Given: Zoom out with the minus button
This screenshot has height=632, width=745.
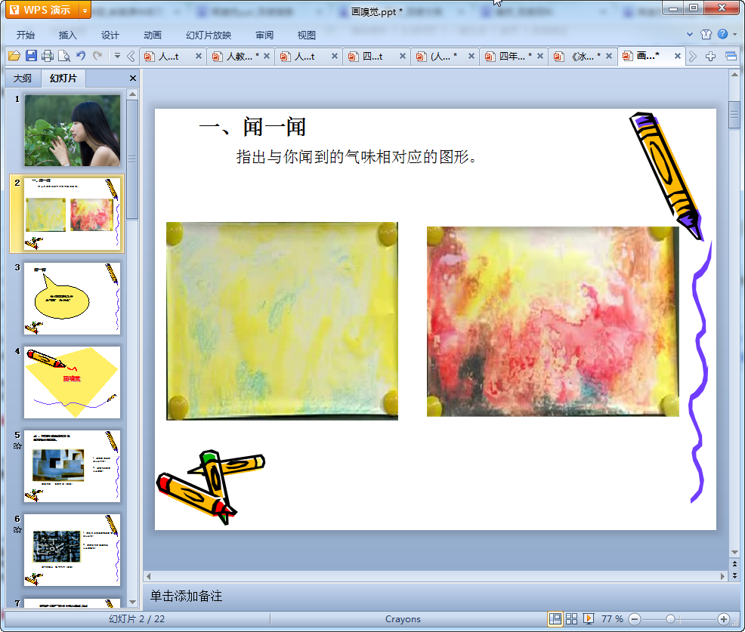Looking at the screenshot, I should 634,618.
